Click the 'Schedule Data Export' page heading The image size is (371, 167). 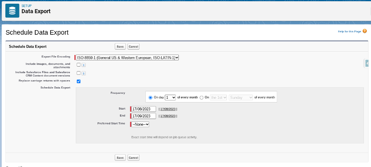(x=37, y=32)
